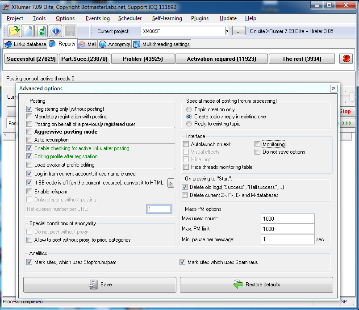
Task: Check Enable refspam
Action: [29, 192]
